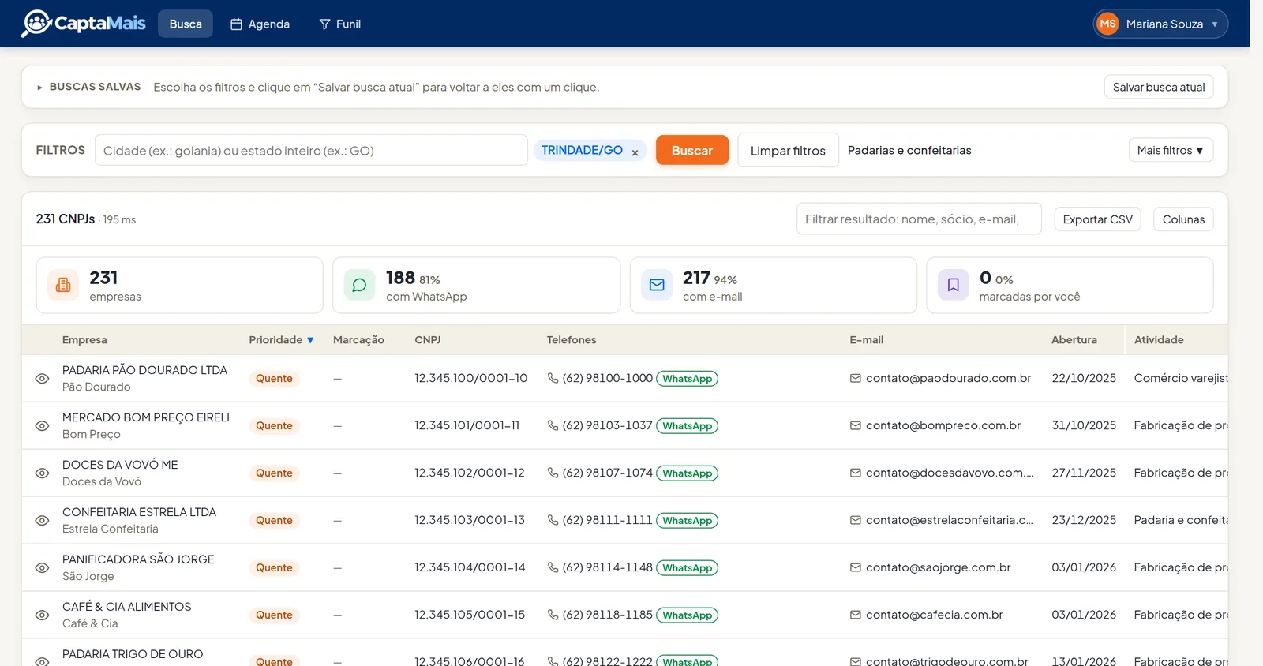1263x666 pixels.
Task: Toggle eye icon for Padaria Pão Dourado
Action: click(43, 379)
